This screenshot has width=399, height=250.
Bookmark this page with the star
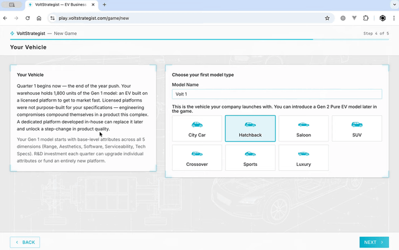click(x=327, y=18)
